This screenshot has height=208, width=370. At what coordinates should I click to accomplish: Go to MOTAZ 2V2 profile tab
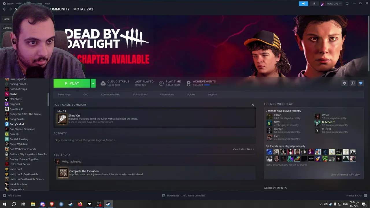[83, 9]
